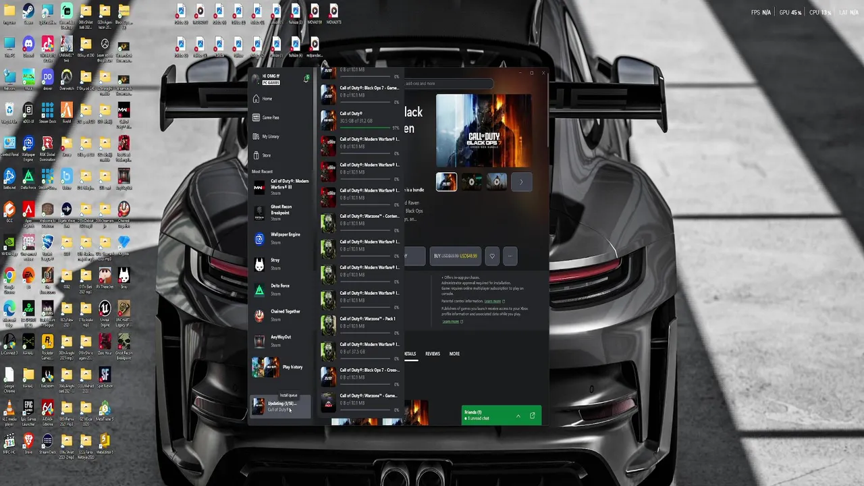Click Call of Duty 97% progress bar
Screen dimensions: 864x486
(365, 127)
